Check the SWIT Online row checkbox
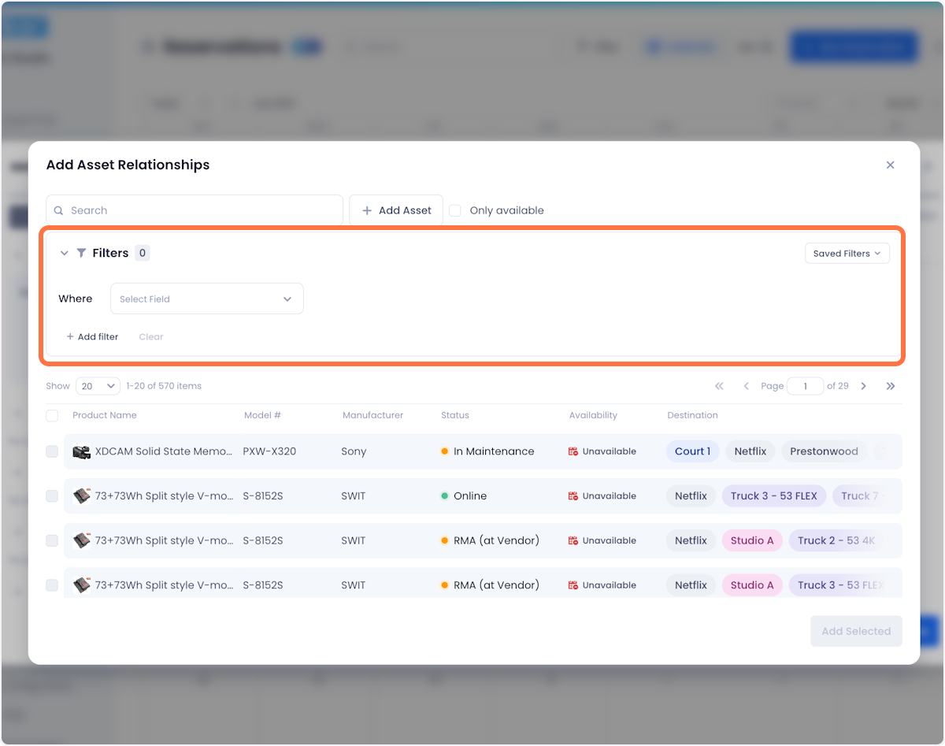This screenshot has height=746, width=945. click(52, 496)
